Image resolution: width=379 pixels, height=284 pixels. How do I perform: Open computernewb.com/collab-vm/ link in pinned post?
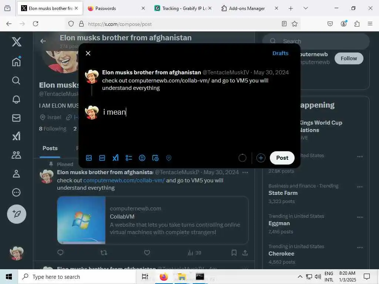pos(124,180)
